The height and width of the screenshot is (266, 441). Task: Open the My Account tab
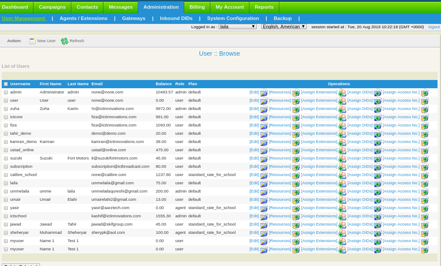pos(230,7)
